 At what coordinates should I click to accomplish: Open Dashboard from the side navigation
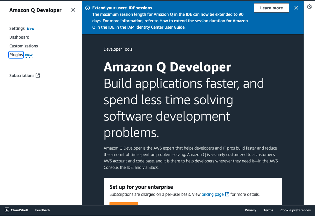[19, 37]
